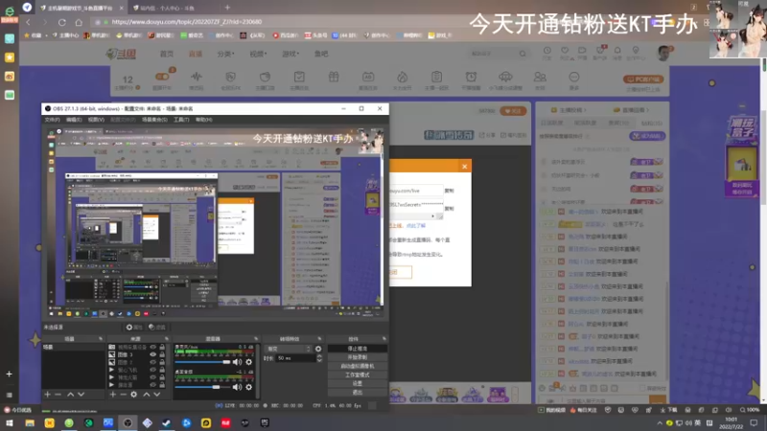
Task: Pop out the sources dock with header icon
Action: click(166, 339)
